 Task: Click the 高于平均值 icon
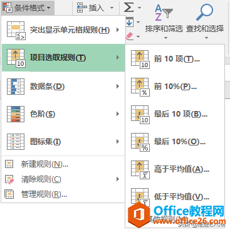tap(140, 170)
